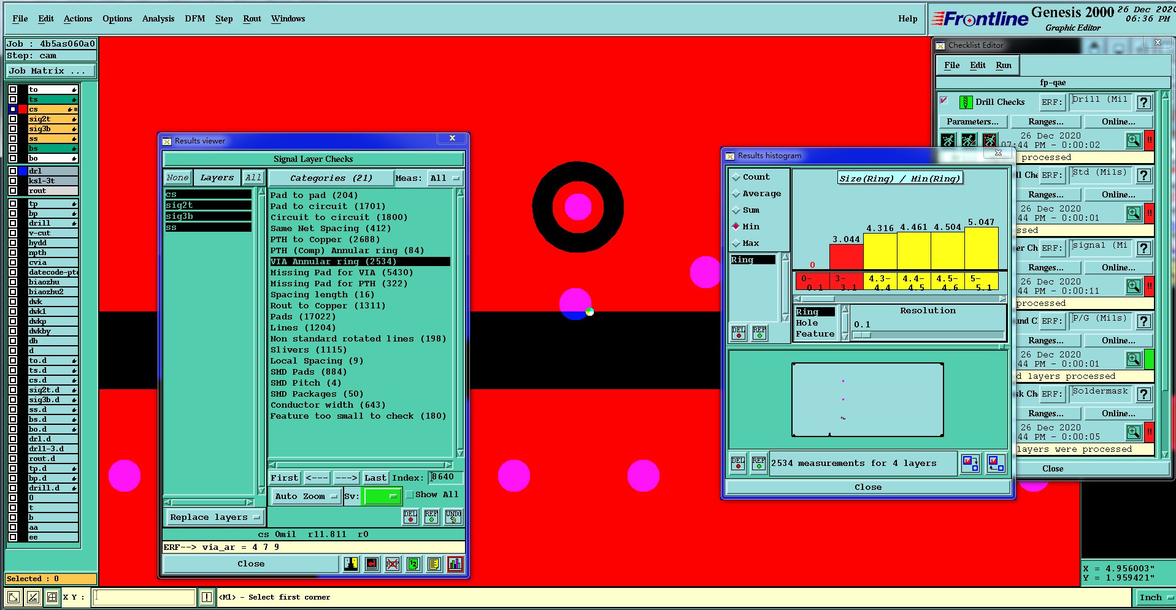Click the next ---> result button
This screenshot has width=1176, height=610.
pos(346,478)
